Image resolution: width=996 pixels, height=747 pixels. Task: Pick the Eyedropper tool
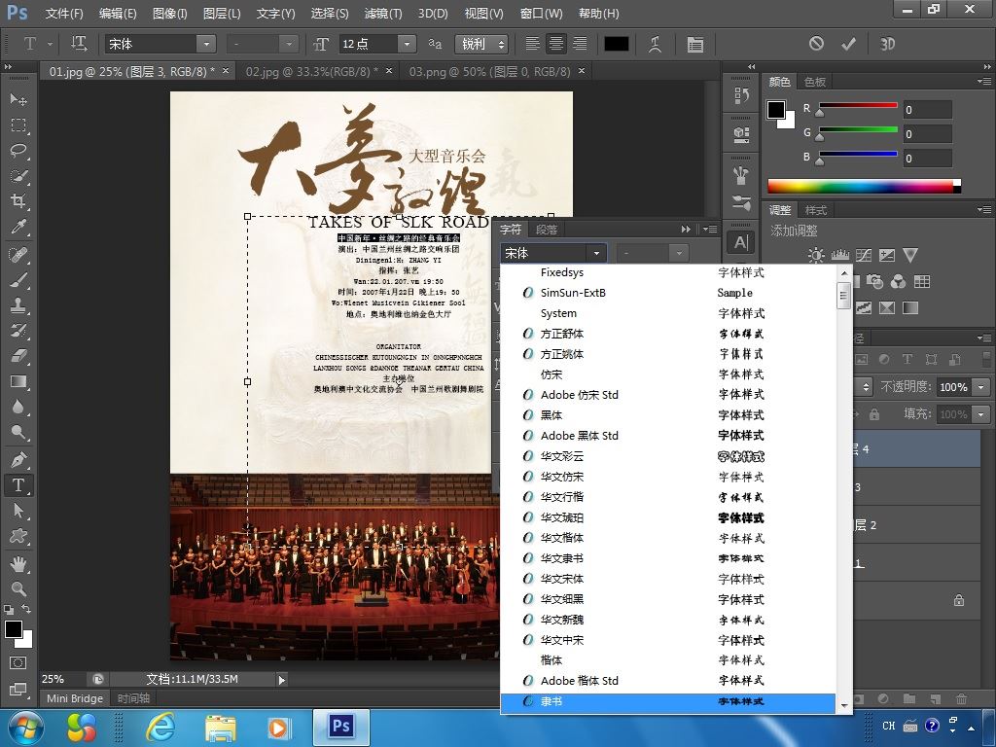(18, 228)
